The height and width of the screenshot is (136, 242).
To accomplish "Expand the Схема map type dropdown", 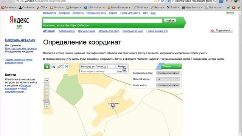I will point(171,66).
